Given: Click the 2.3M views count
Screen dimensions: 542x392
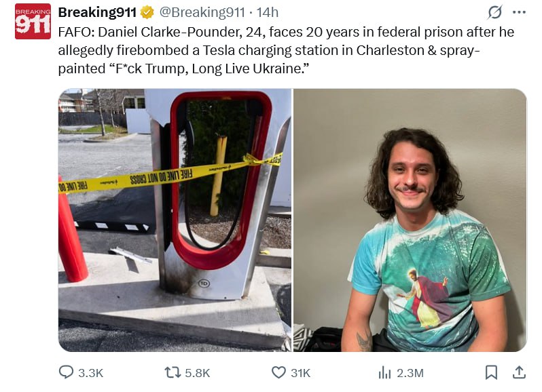Looking at the screenshot, I should pyautogui.click(x=410, y=373).
